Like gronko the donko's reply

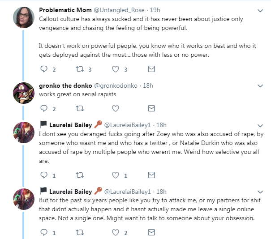[116, 108]
